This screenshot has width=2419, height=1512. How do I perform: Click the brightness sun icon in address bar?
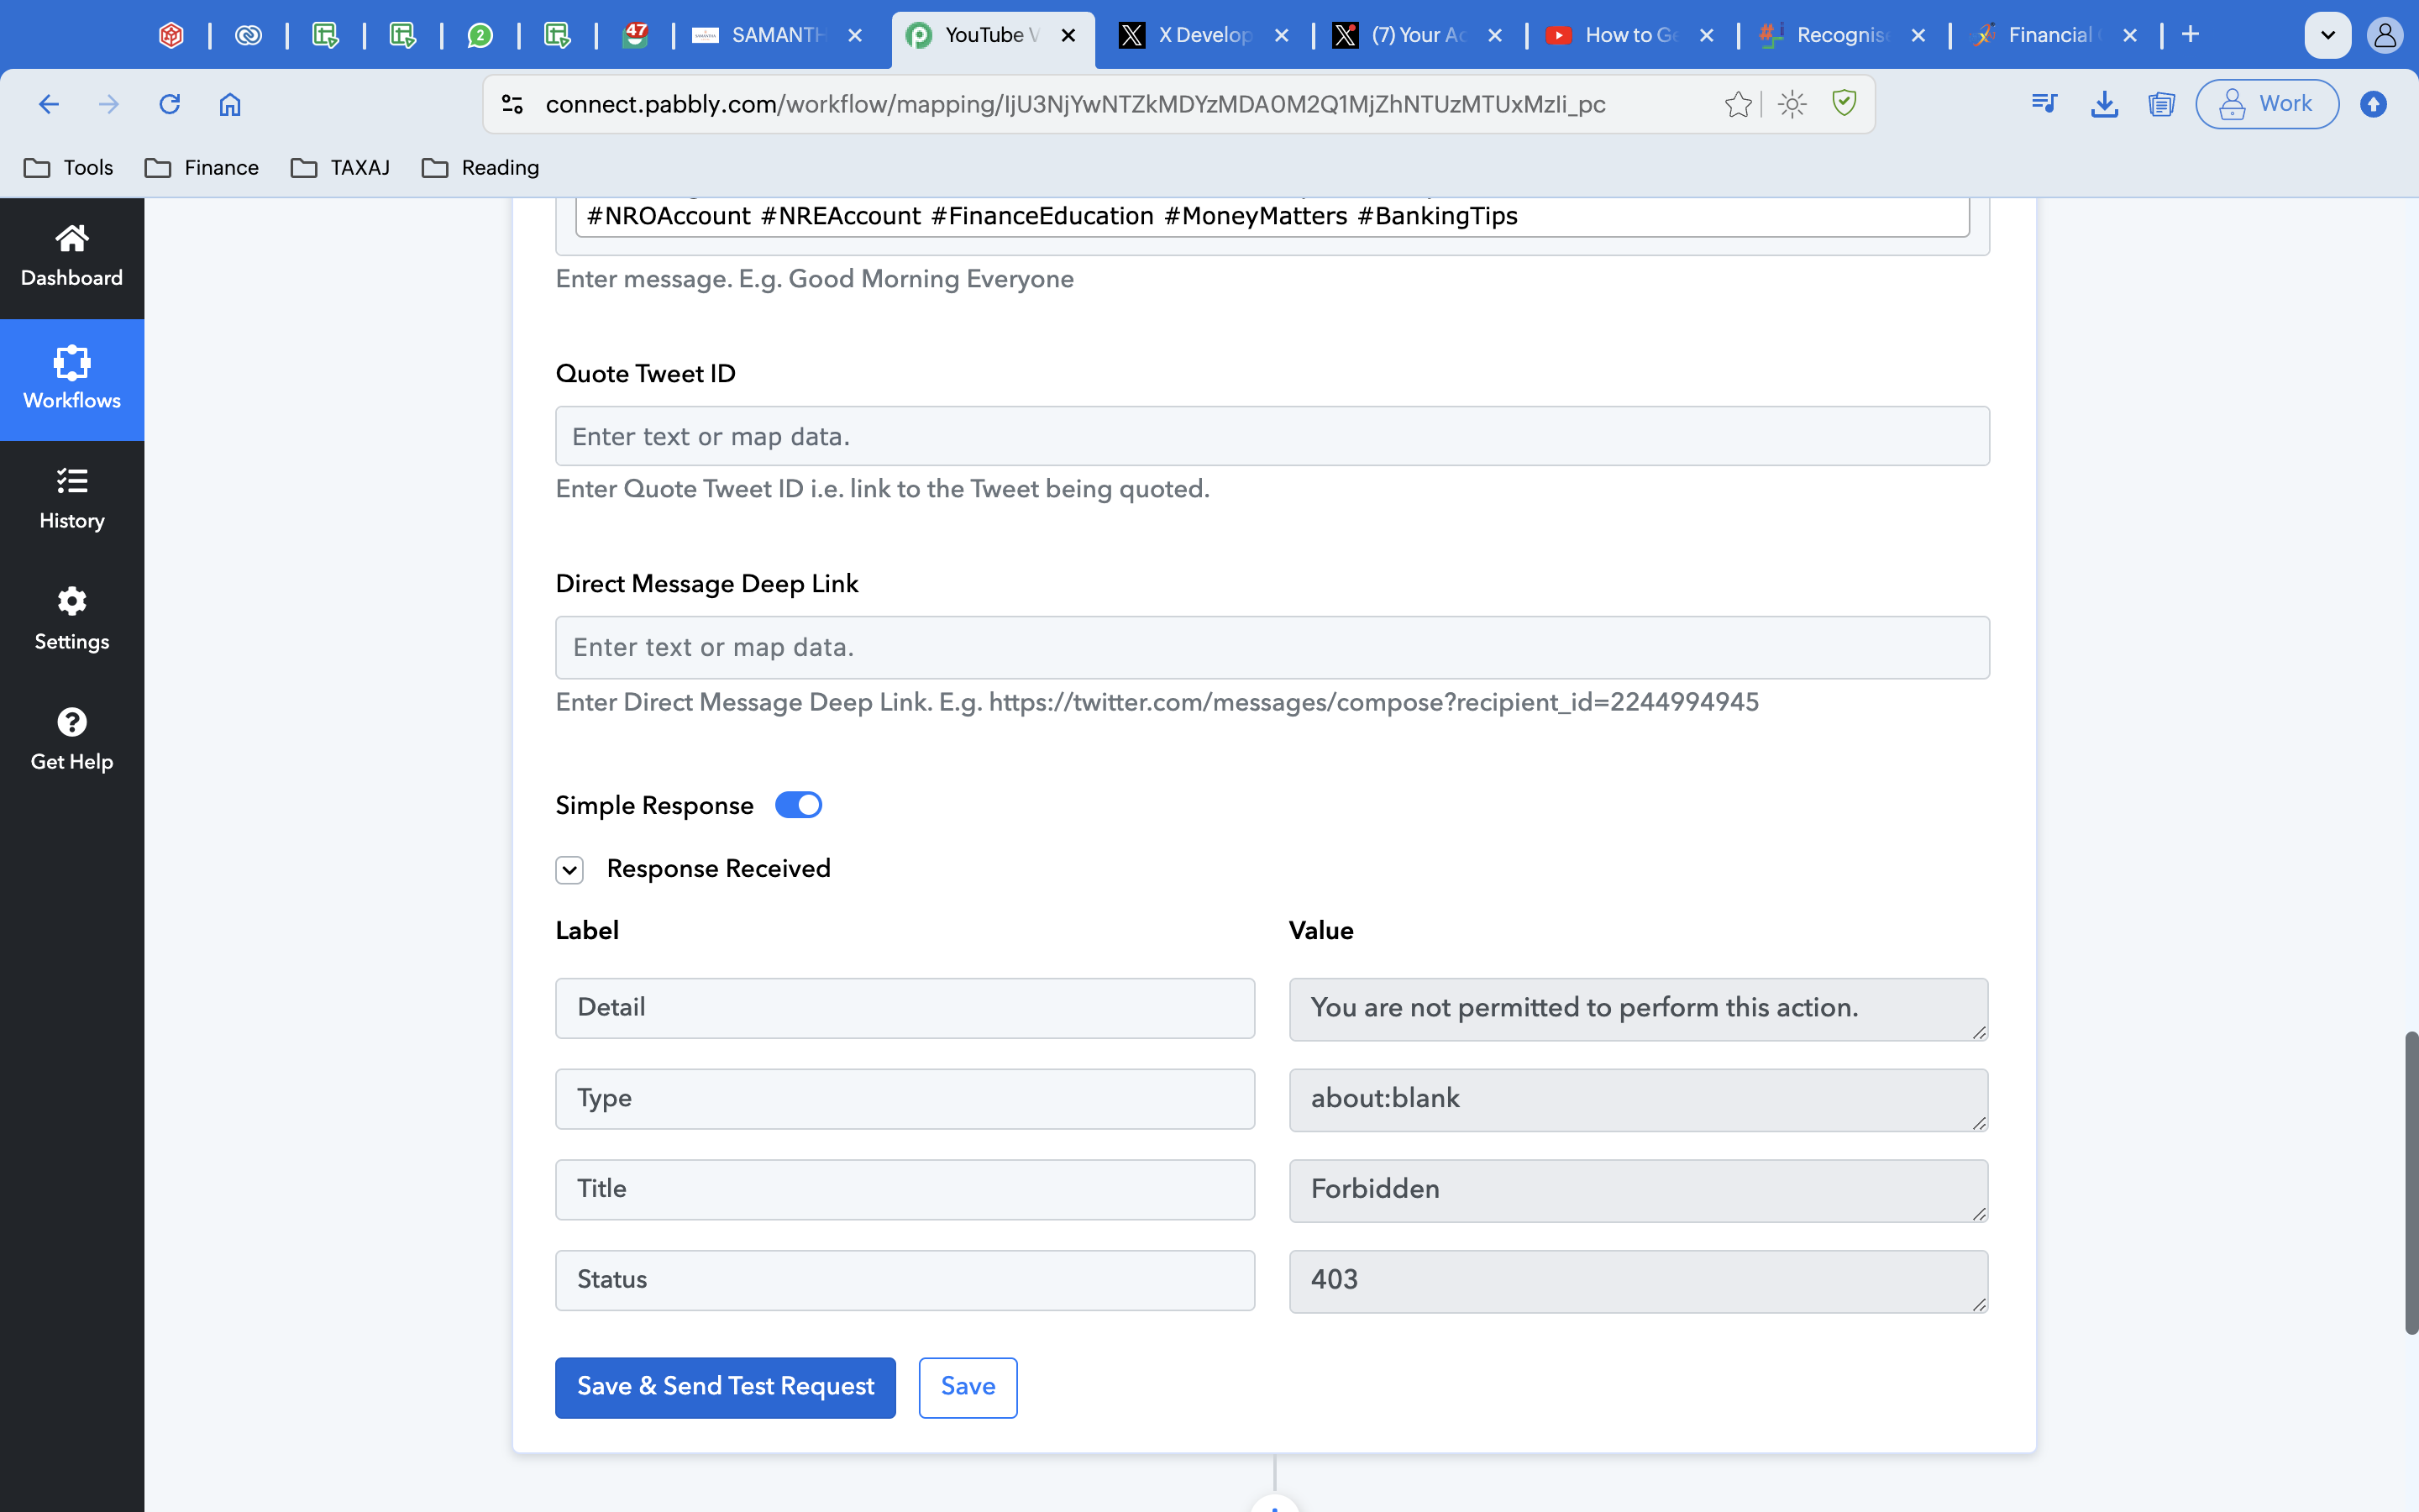pos(1792,104)
